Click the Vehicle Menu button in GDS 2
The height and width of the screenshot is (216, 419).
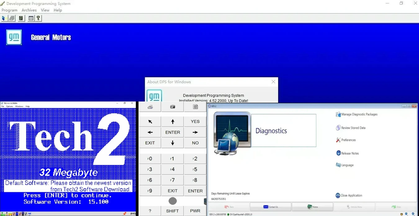pos(354,207)
